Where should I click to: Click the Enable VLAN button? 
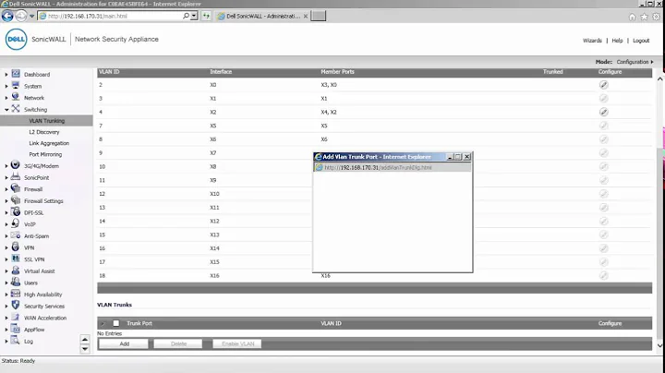pyautogui.click(x=237, y=343)
